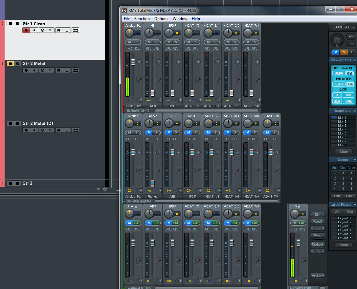Click trim T button on playback Phones channel
This screenshot has height=289, width=357.
(159, 152)
